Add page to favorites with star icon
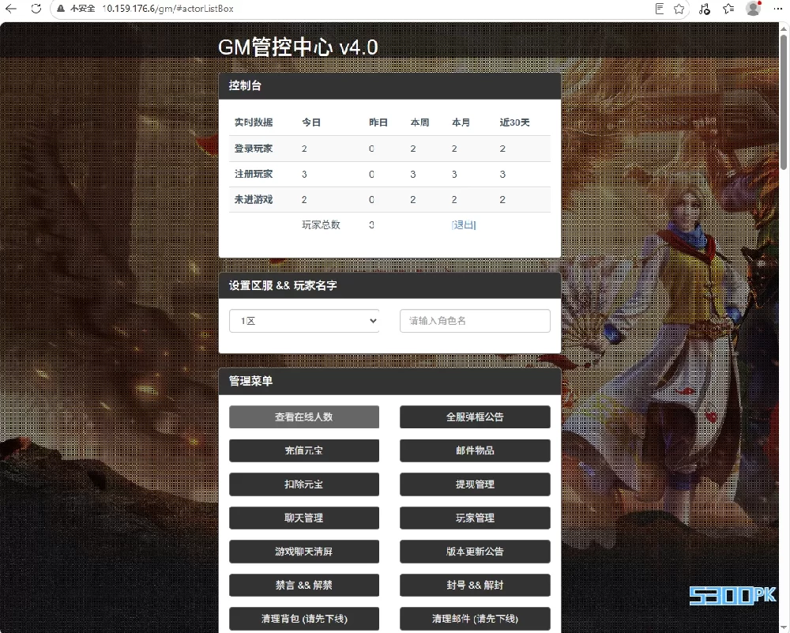 (x=679, y=9)
